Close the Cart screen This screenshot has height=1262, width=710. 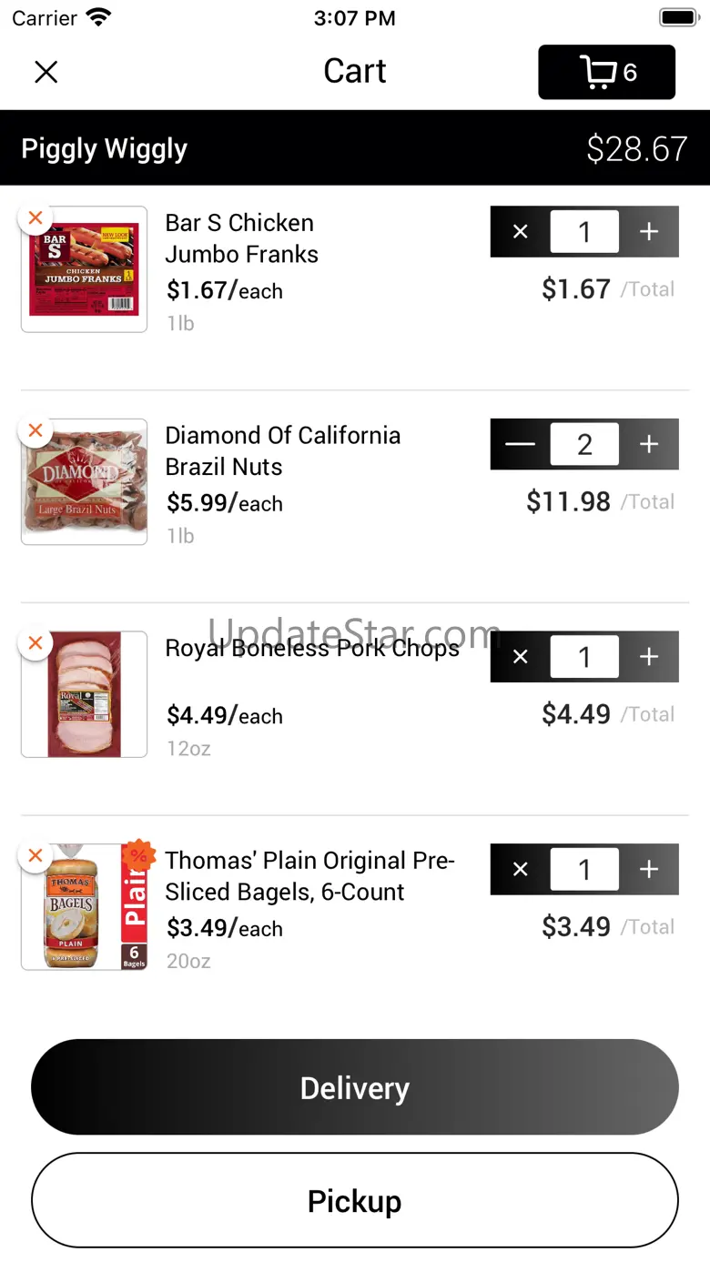(x=46, y=72)
